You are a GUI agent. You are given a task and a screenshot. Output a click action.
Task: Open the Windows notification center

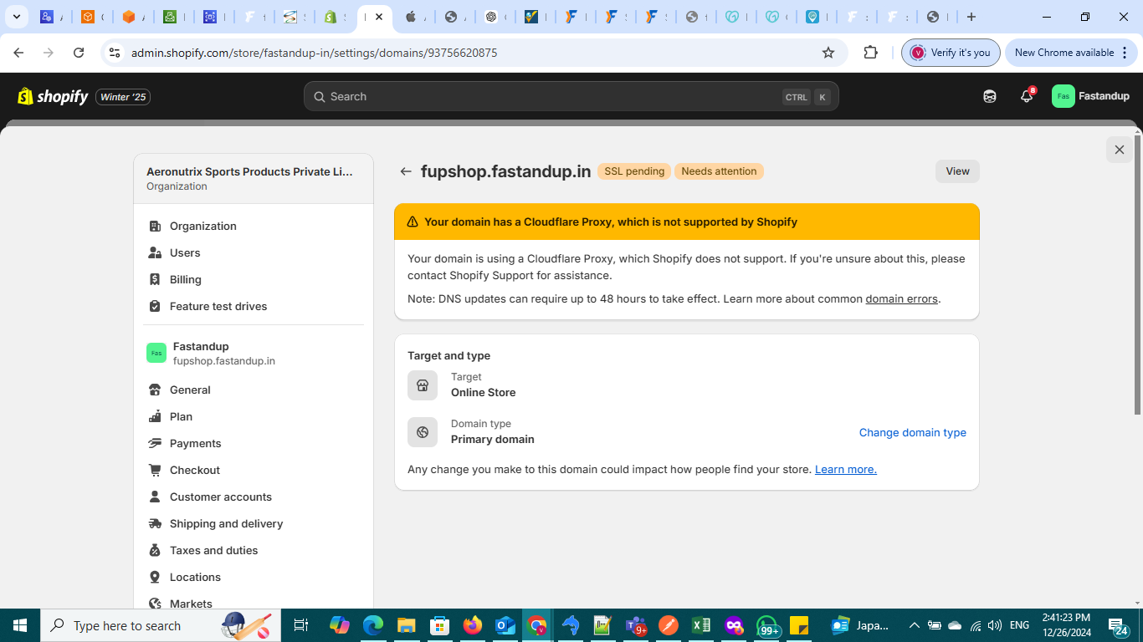tap(1118, 625)
